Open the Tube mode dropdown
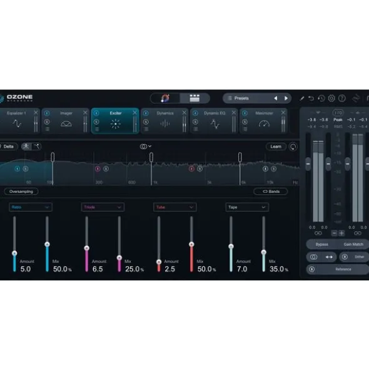Image resolution: width=369 pixels, height=370 pixels. point(175,207)
